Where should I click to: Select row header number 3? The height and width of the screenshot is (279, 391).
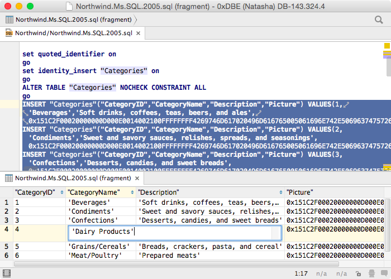(7, 220)
